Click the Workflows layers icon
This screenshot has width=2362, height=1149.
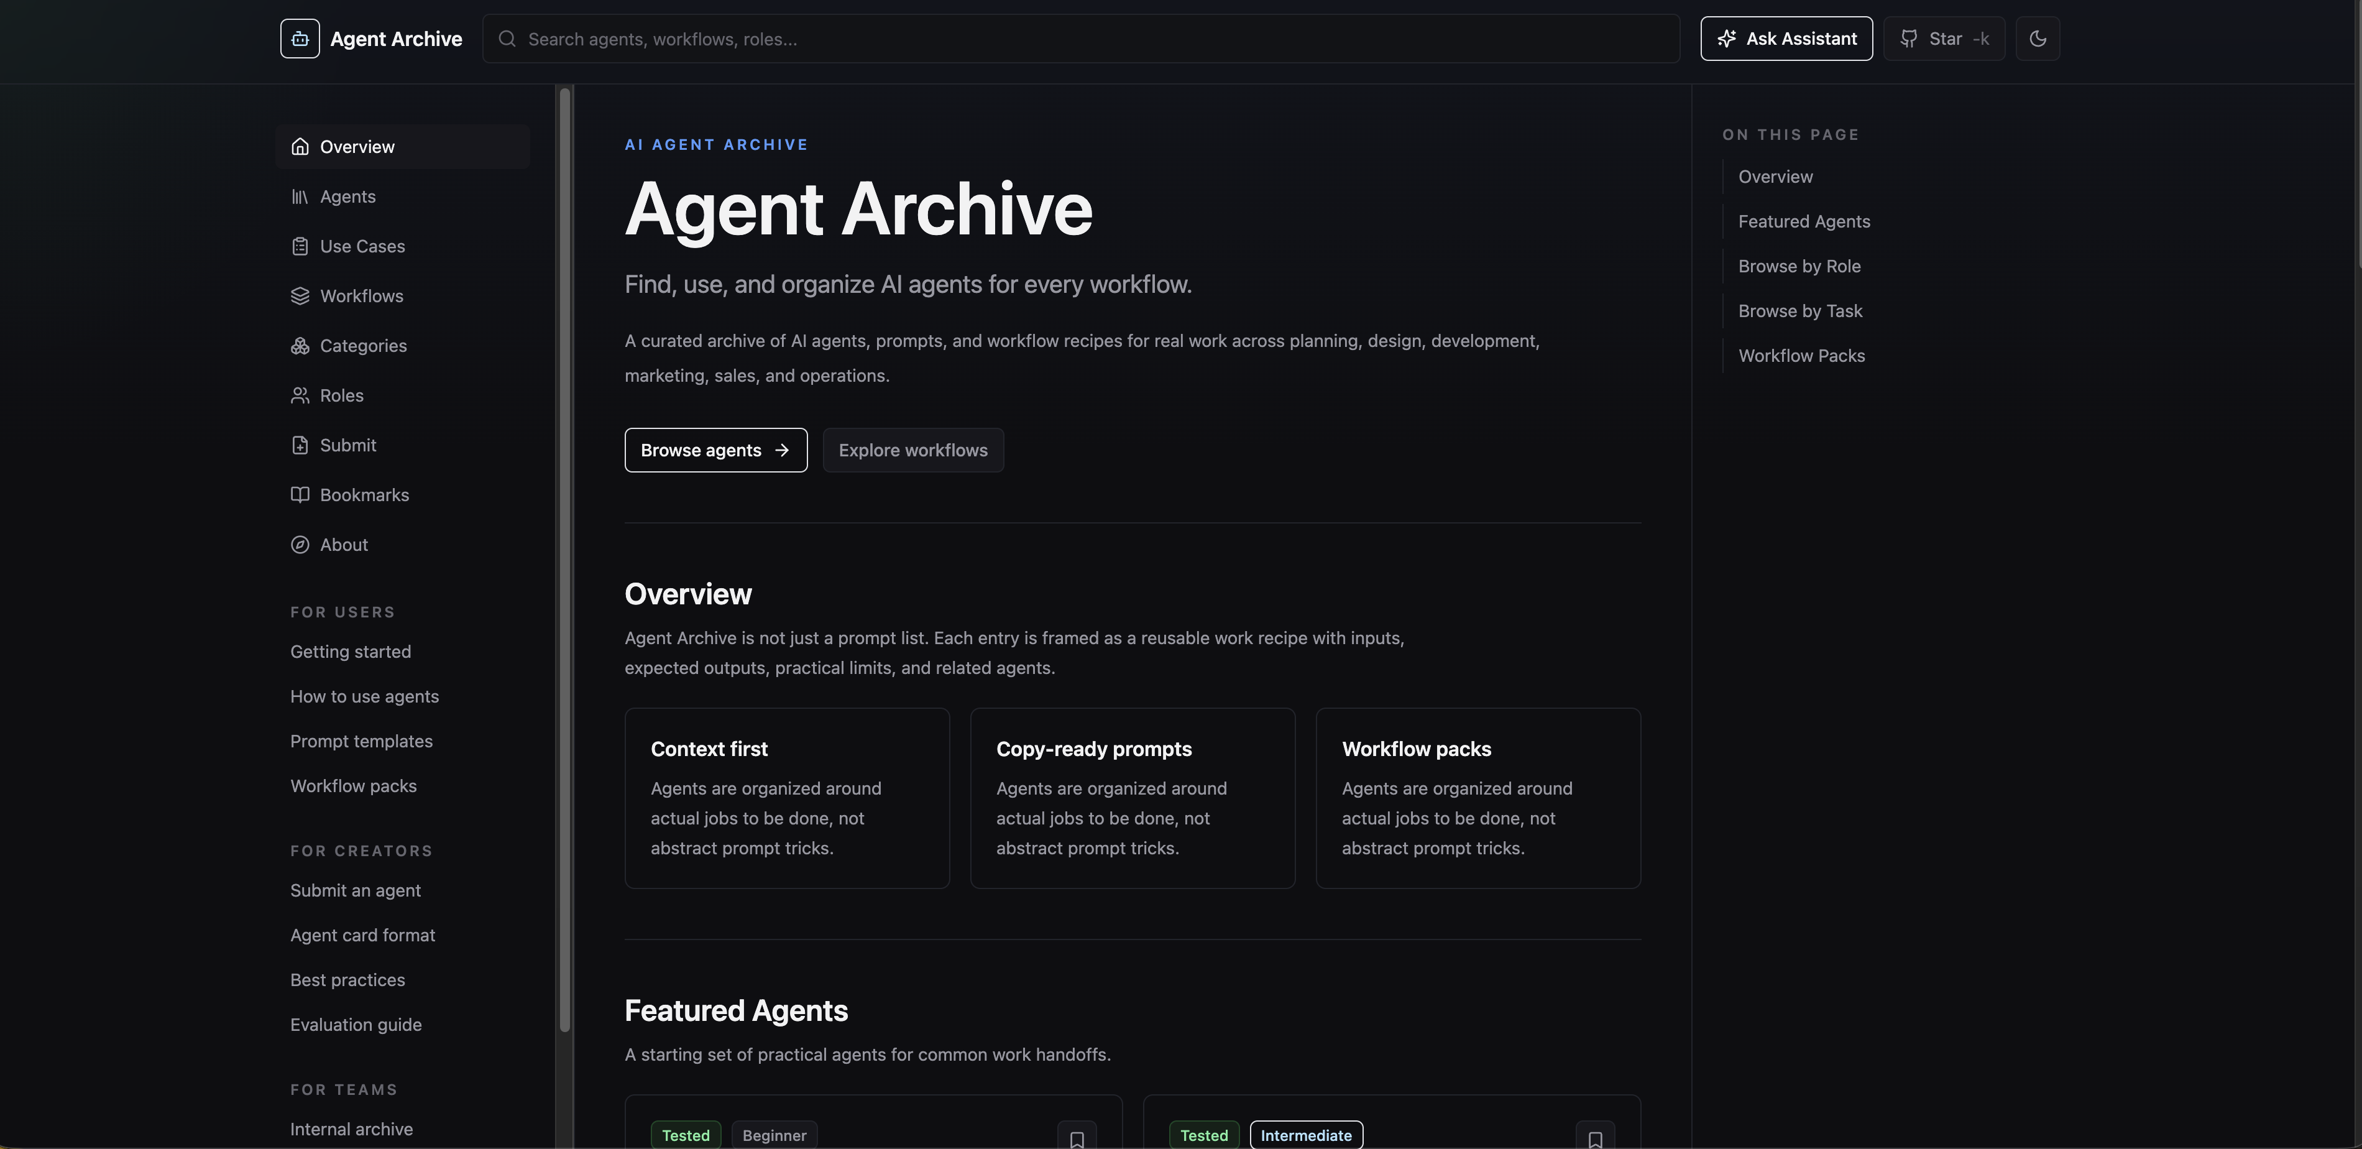[x=300, y=295]
